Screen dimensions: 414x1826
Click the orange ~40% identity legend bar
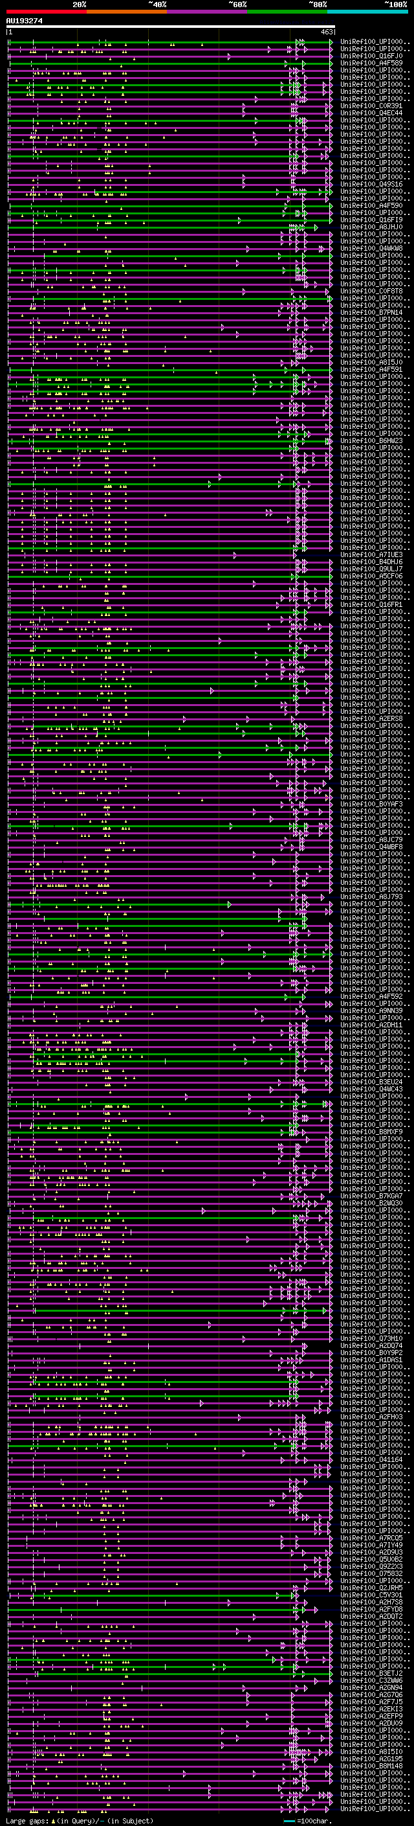click(x=127, y=12)
